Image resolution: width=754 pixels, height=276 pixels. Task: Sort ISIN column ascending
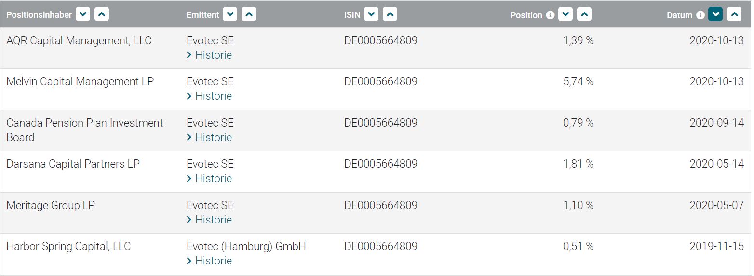tap(390, 14)
